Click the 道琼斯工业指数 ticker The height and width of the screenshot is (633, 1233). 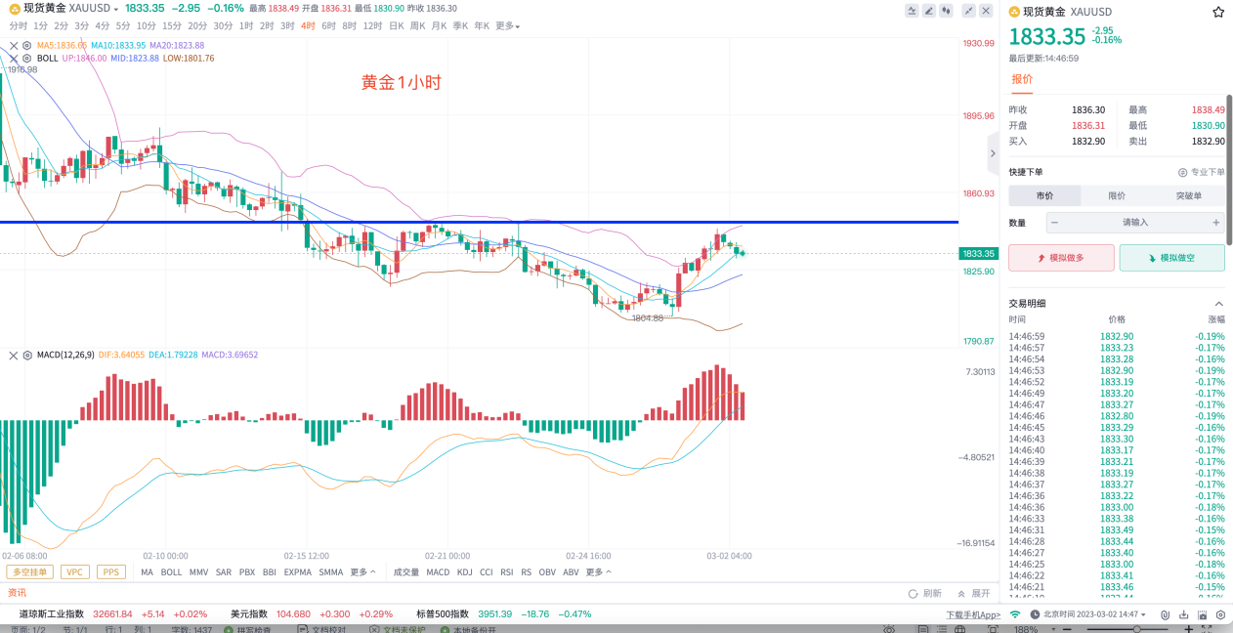(52, 614)
